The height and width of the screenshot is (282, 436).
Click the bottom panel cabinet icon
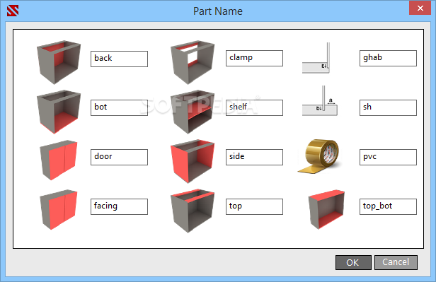(x=59, y=112)
